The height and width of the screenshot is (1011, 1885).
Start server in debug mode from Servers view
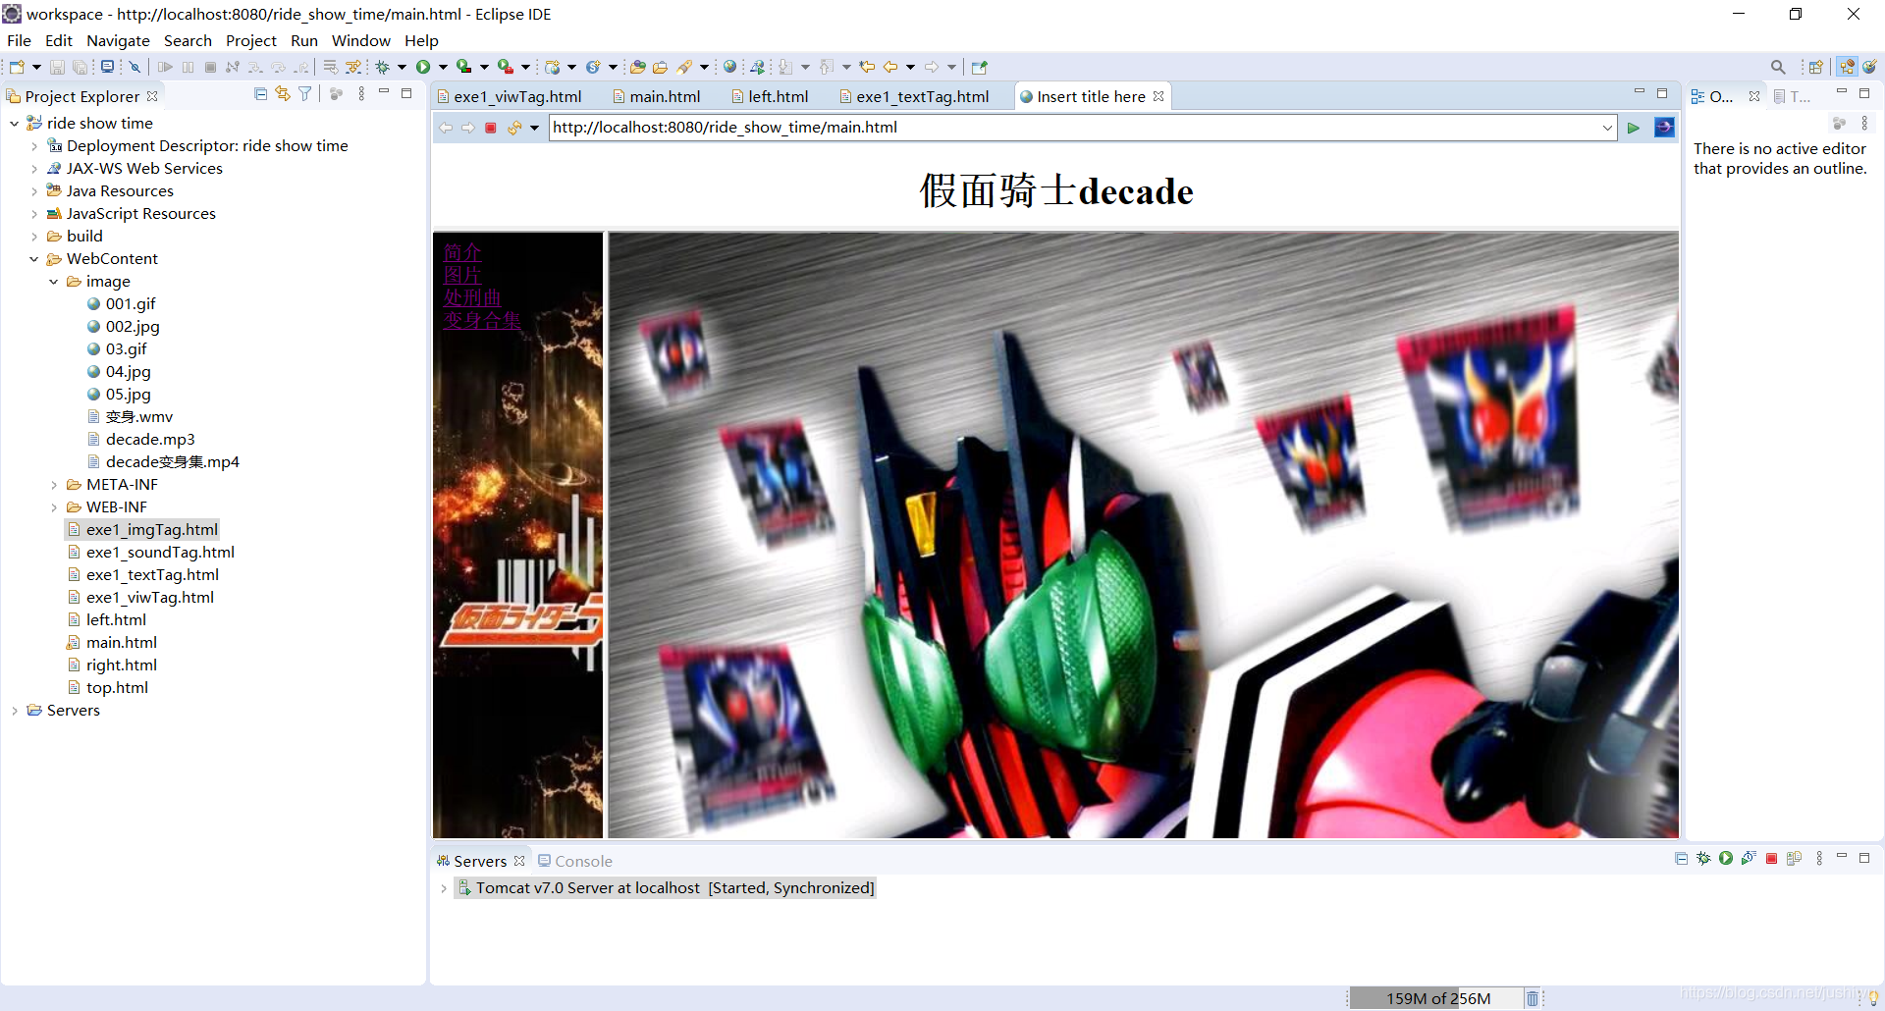coord(1703,859)
